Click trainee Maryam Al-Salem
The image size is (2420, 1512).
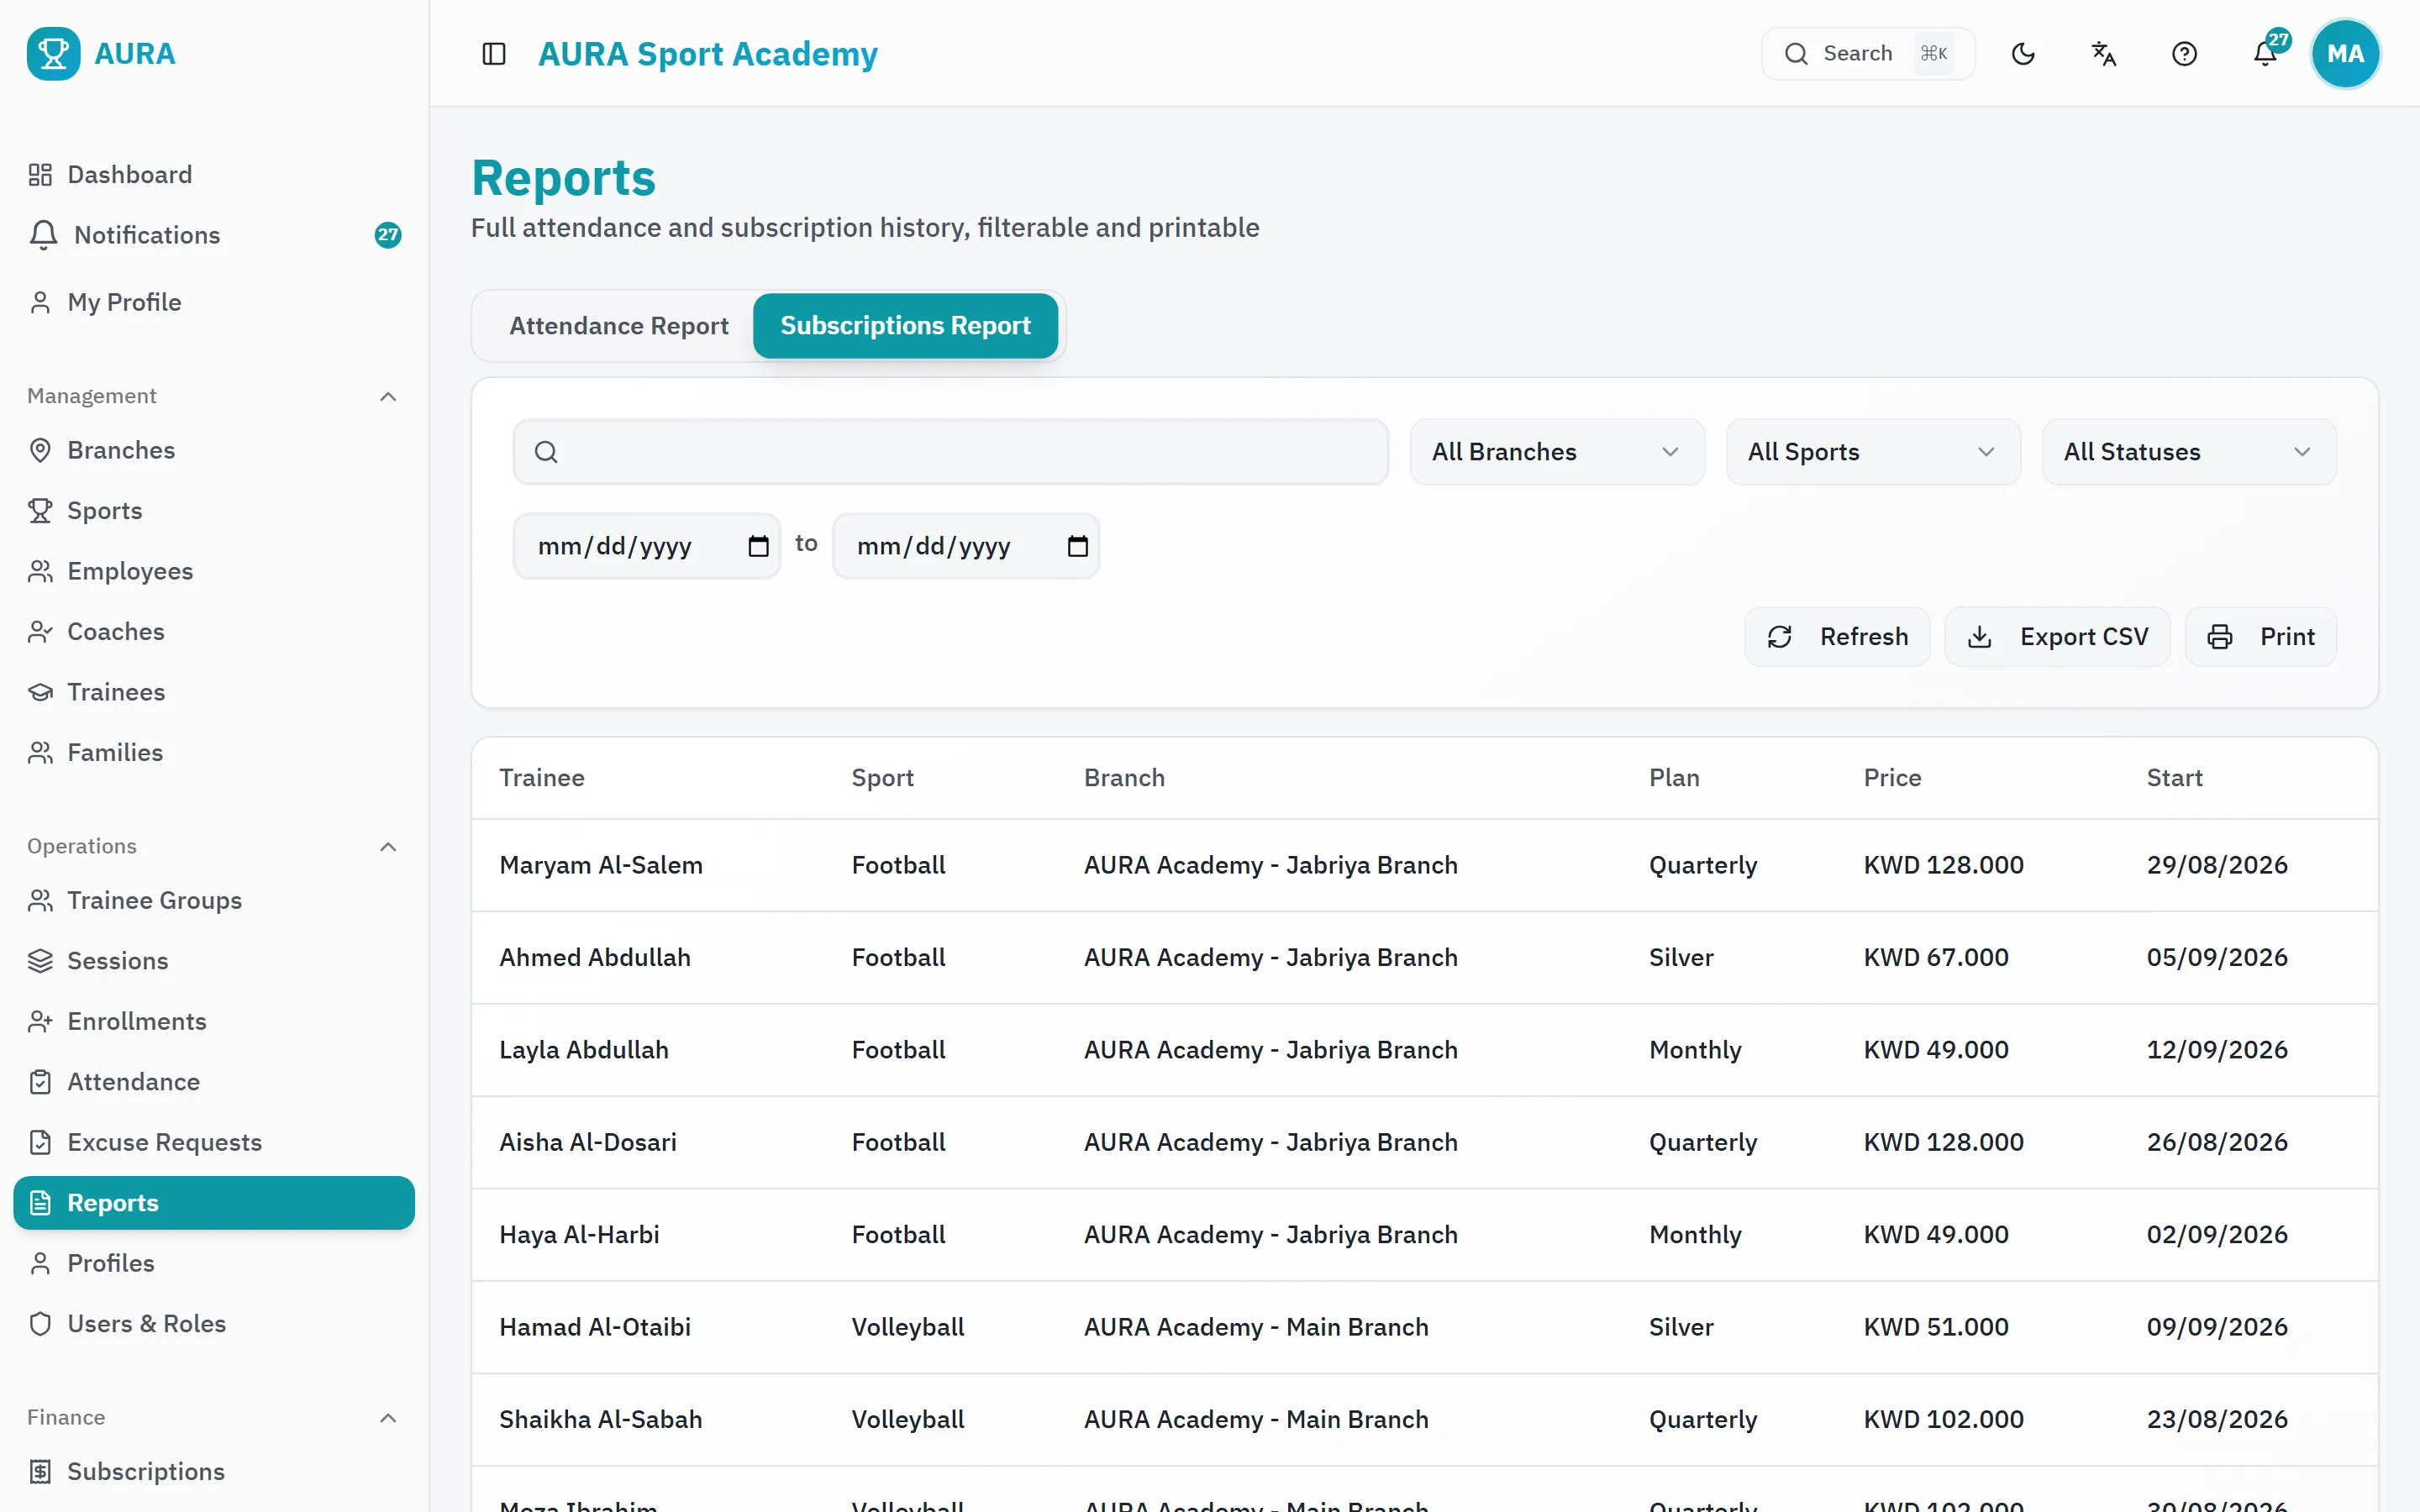(601, 865)
